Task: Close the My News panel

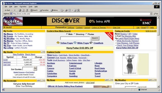Action: click(x=112, y=80)
